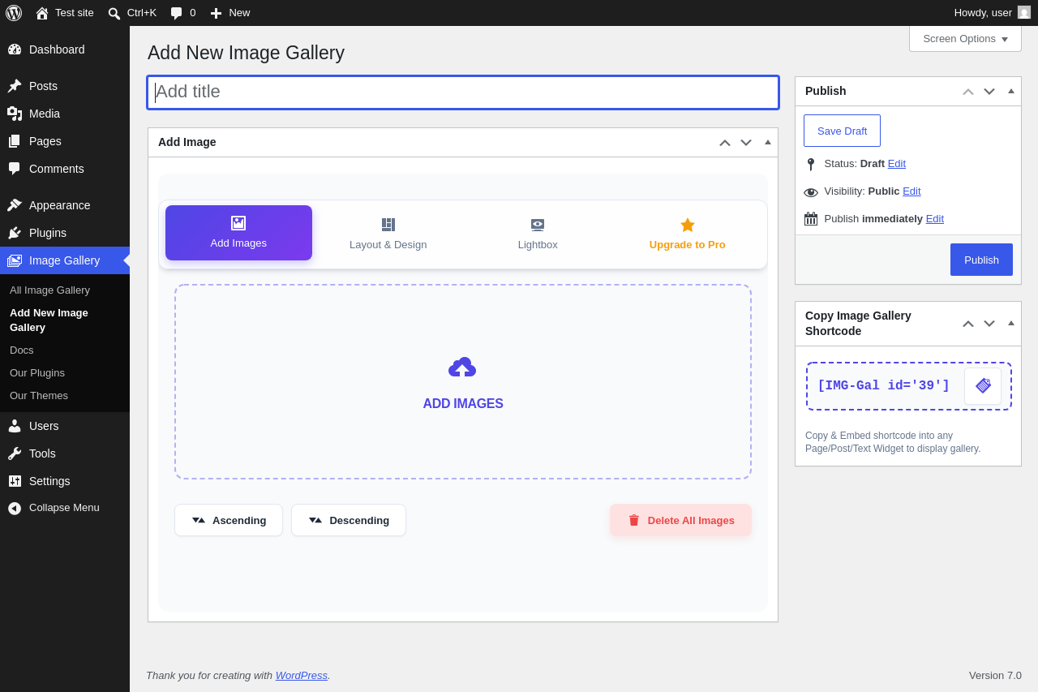Open the Settings menu
This screenshot has width=1038, height=692.
coord(65,481)
